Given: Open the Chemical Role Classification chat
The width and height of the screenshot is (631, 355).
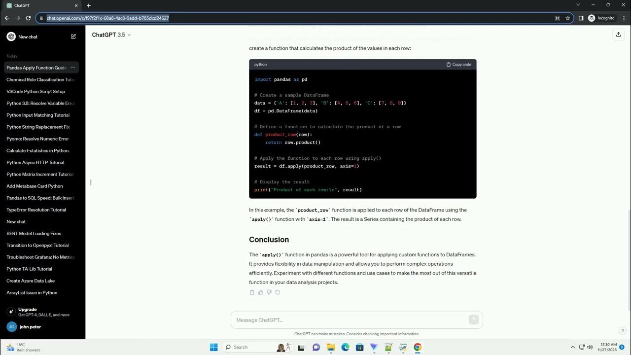Looking at the screenshot, I should [x=41, y=79].
